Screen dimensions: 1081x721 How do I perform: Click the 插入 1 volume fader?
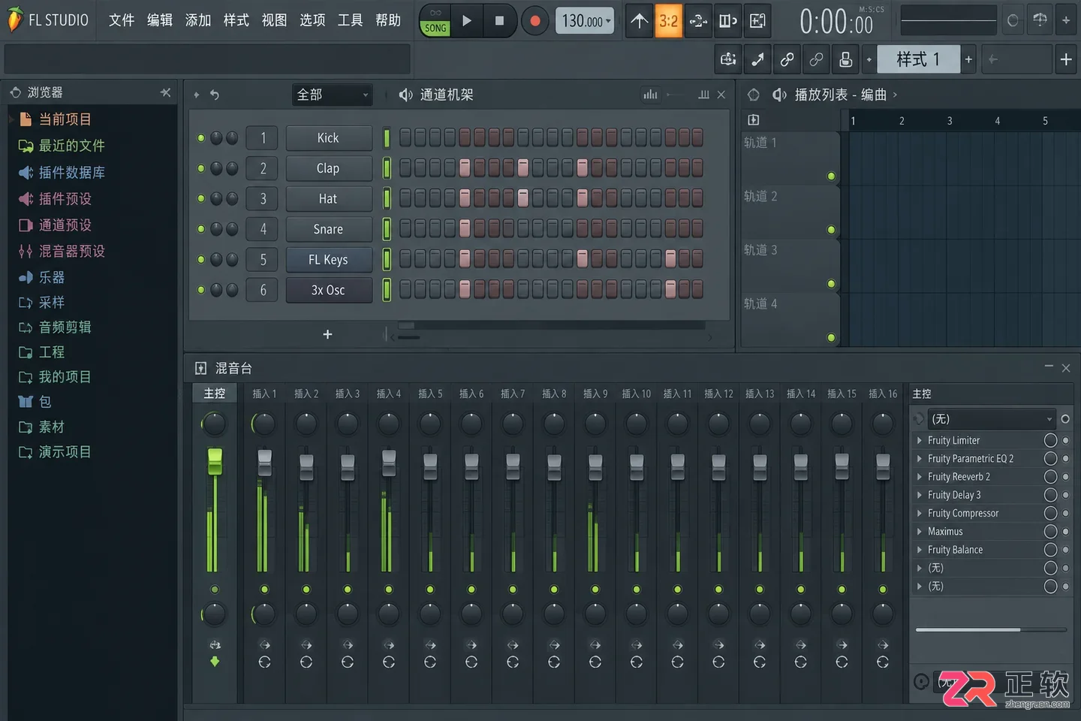point(264,463)
